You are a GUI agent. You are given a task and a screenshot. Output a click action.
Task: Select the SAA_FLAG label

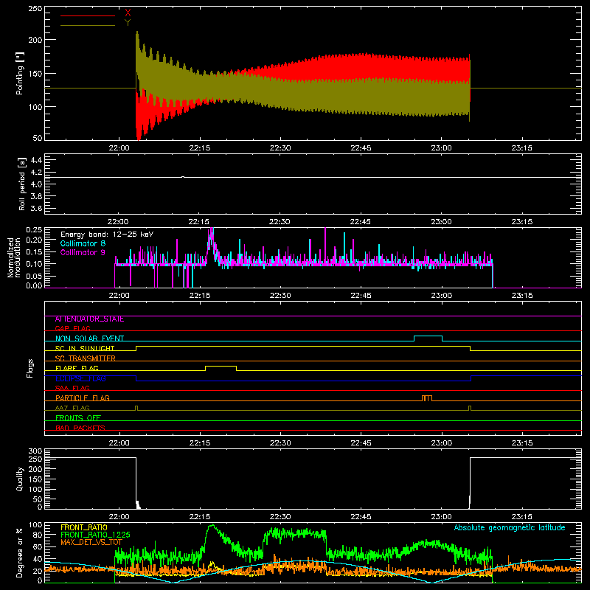pos(72,389)
